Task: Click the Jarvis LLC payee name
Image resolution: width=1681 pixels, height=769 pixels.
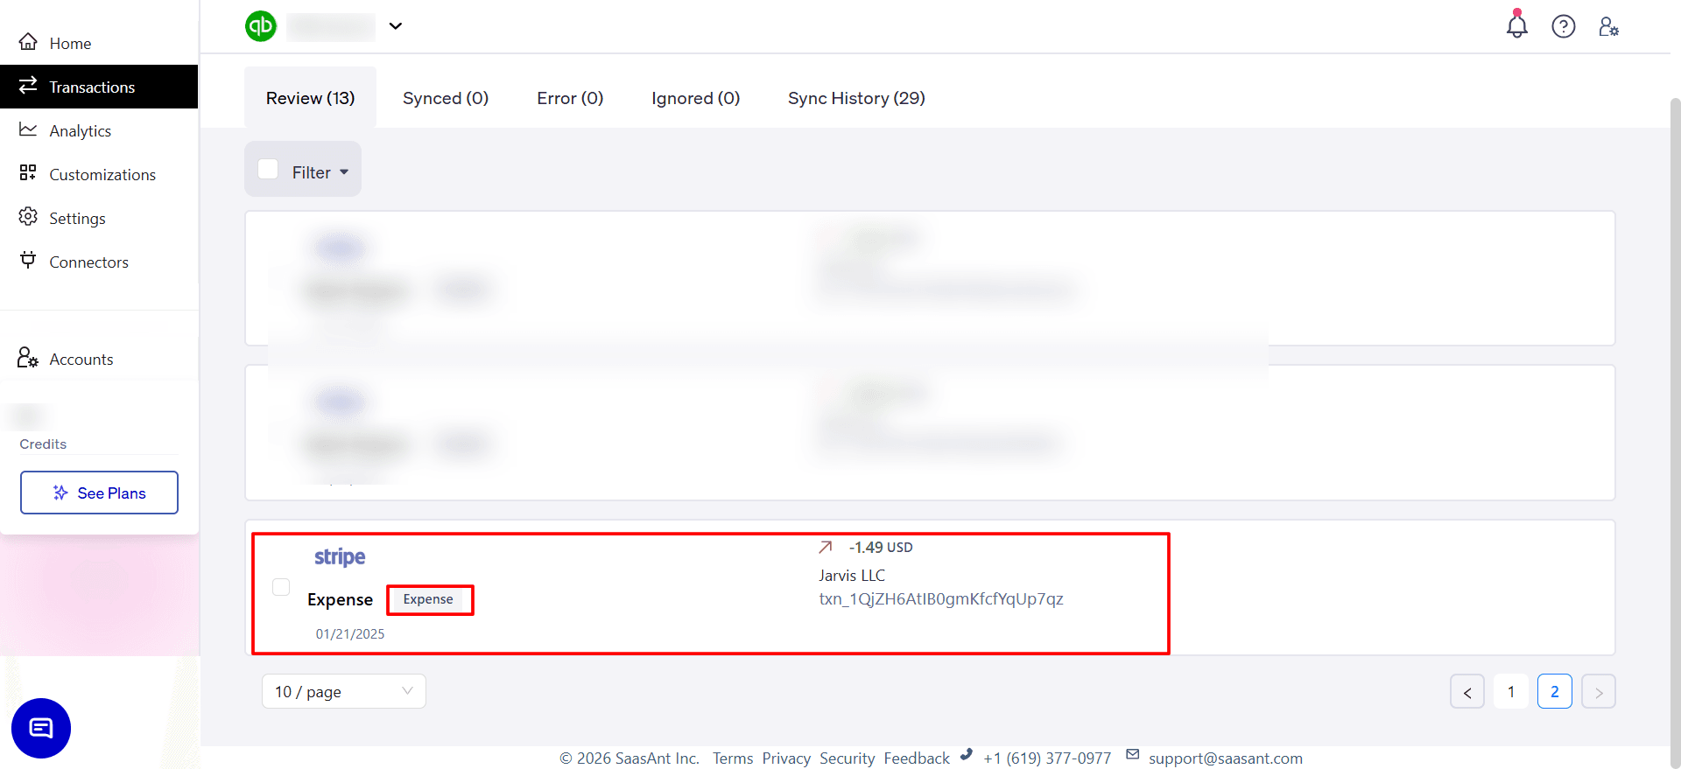Action: (x=852, y=576)
